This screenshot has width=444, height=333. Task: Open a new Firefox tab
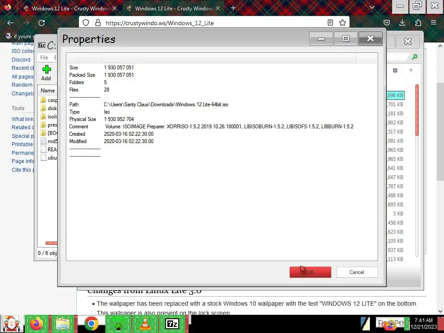[x=233, y=8]
